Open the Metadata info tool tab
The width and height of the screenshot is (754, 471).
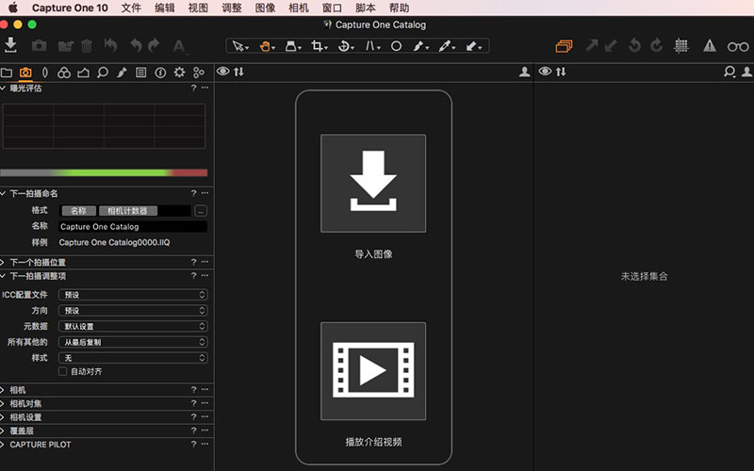[160, 73]
